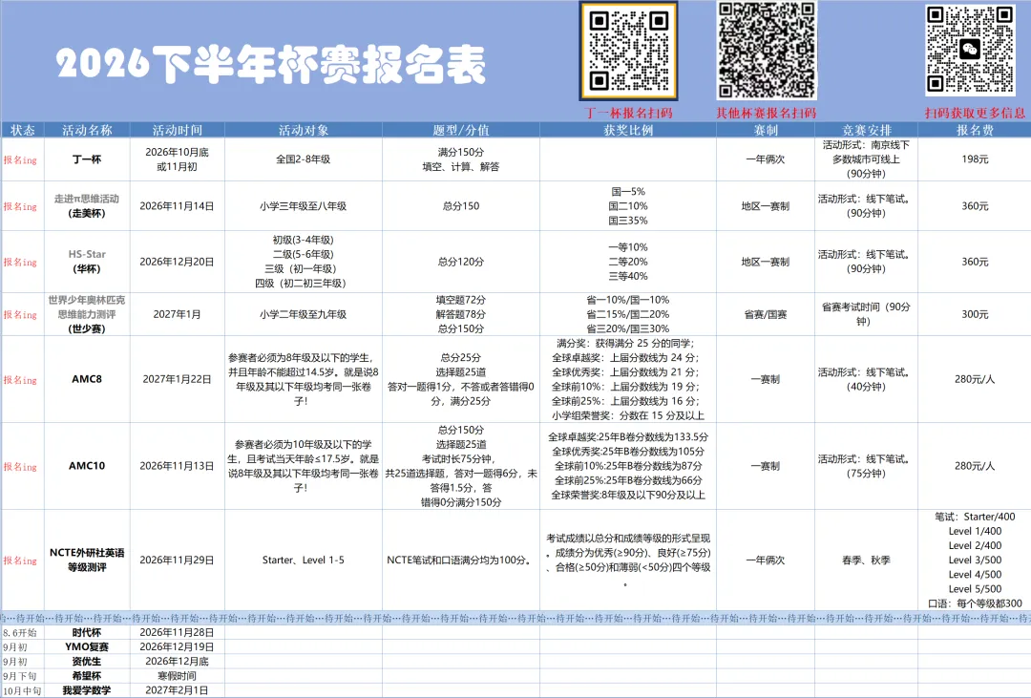Click 报名ing status in the 丁一杯 row
1031x698 pixels.
pos(20,159)
